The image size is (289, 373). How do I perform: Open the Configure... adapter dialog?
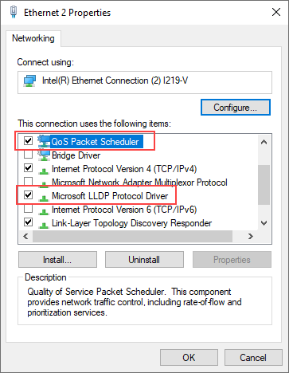(x=236, y=108)
